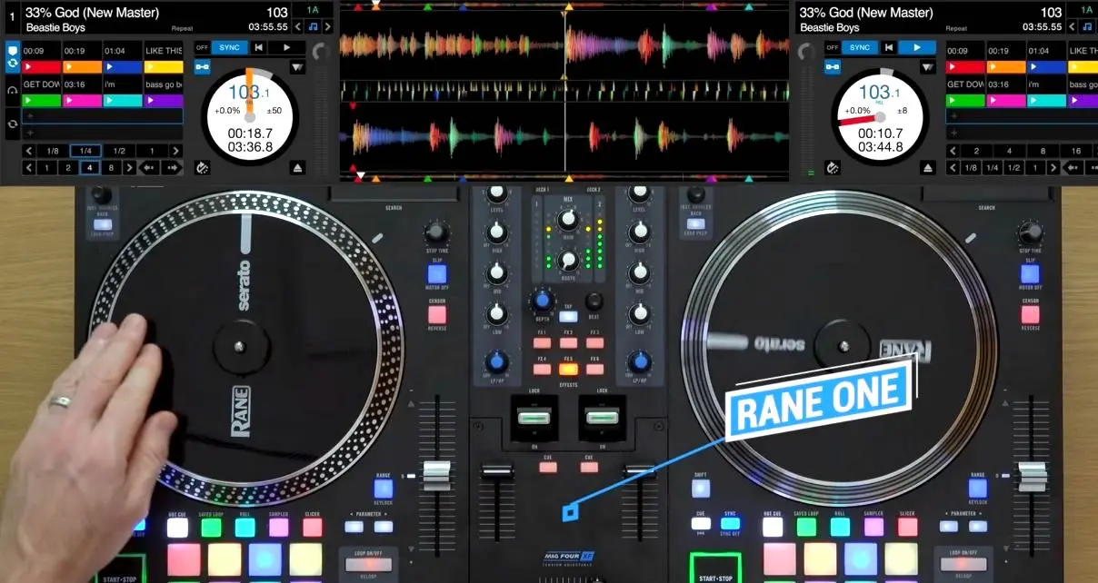This screenshot has width=1098, height=583.
Task: Toggle OFF button on left Serato deck
Action: click(x=202, y=47)
